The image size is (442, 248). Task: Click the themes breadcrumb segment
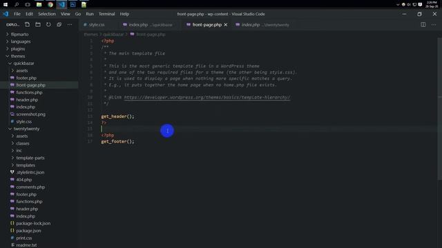90,34
